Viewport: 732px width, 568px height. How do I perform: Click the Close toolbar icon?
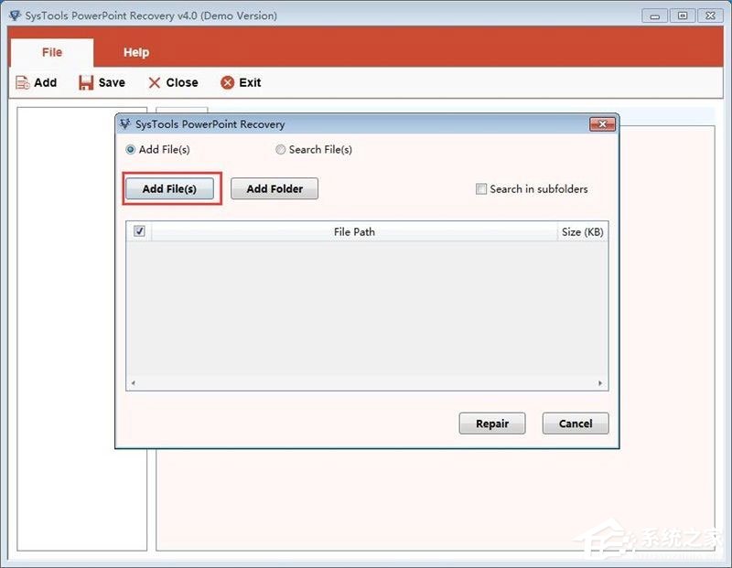tap(154, 82)
